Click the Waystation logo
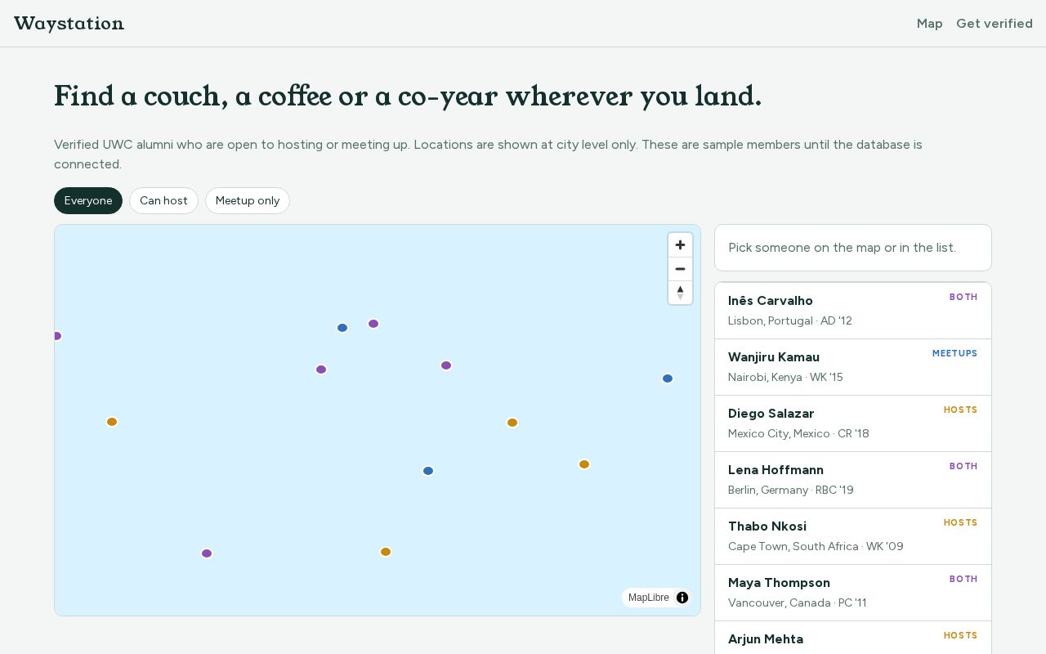The width and height of the screenshot is (1046, 654). [69, 24]
